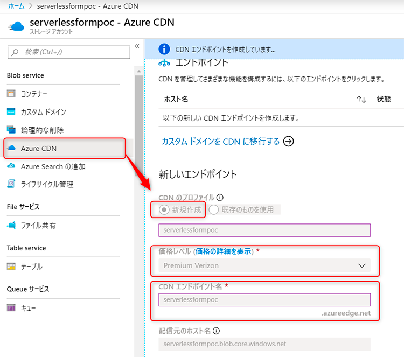This screenshot has height=357, width=404.
Task: Open 価格の詳細を表示 link
Action: pos(225,251)
